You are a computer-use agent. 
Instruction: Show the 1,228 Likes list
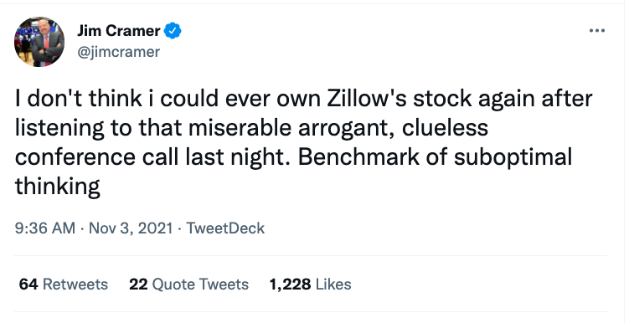click(x=310, y=285)
